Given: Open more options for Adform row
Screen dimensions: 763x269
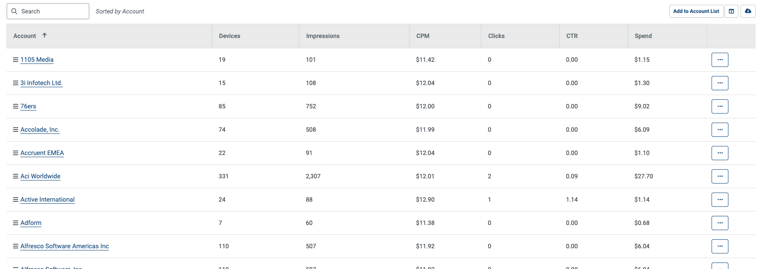Looking at the screenshot, I should (x=720, y=223).
